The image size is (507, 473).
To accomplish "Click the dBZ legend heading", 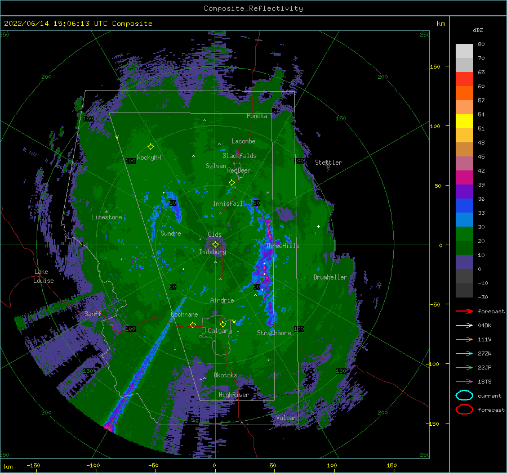I will pyautogui.click(x=478, y=30).
